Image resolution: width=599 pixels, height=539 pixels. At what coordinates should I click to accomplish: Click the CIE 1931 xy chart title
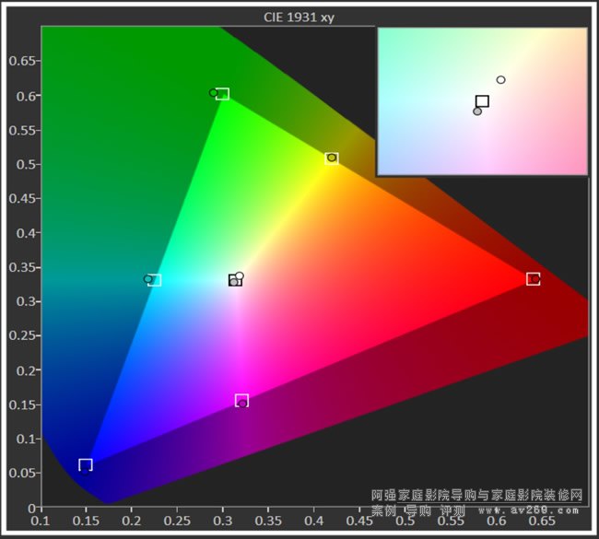click(299, 17)
